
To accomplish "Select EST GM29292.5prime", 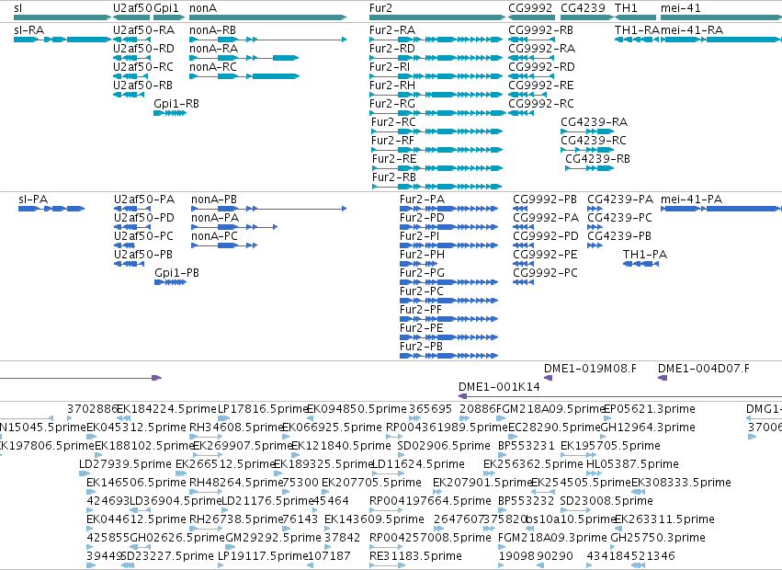I will (273, 538).
